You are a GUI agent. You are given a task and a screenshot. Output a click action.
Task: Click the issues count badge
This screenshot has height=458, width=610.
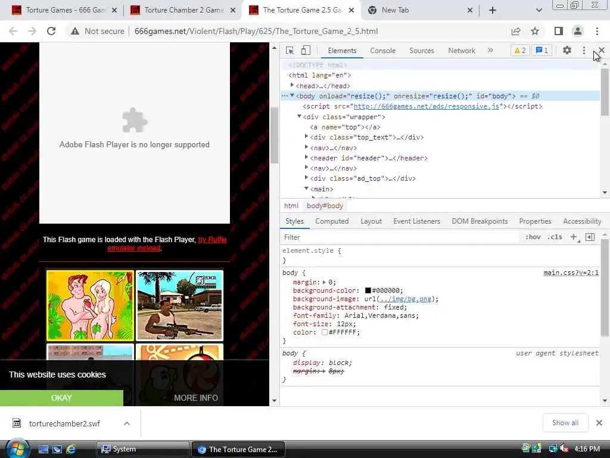pyautogui.click(x=542, y=50)
